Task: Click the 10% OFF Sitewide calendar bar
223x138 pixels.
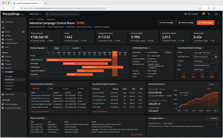Action: [79, 60]
